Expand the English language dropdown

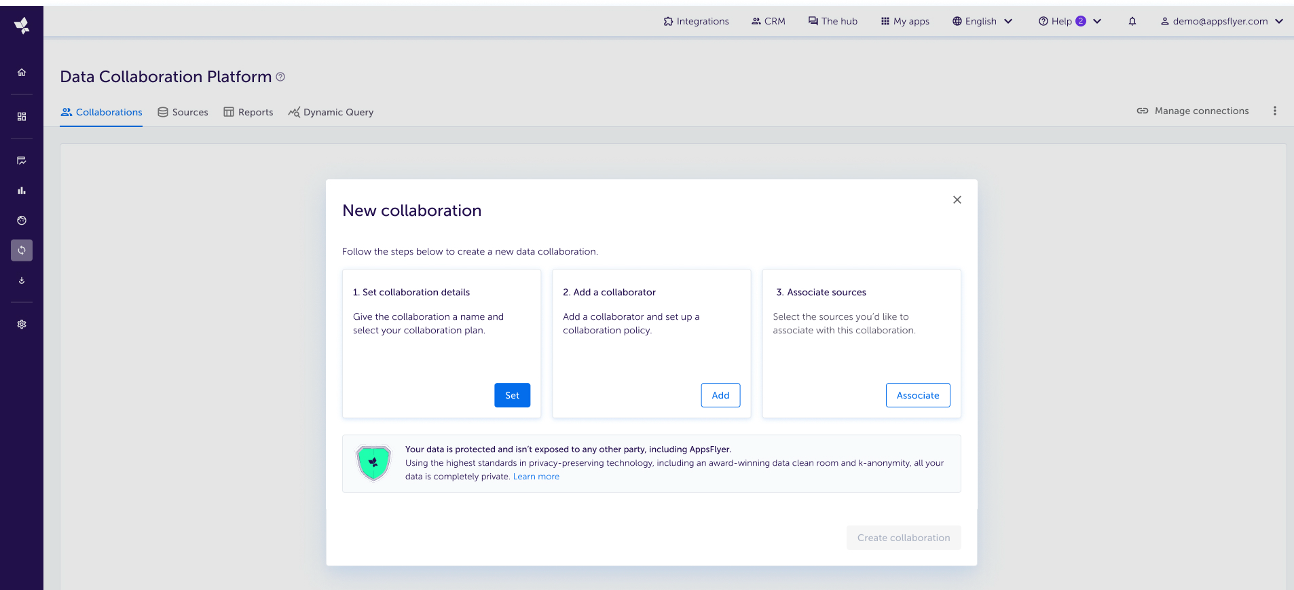tap(982, 21)
